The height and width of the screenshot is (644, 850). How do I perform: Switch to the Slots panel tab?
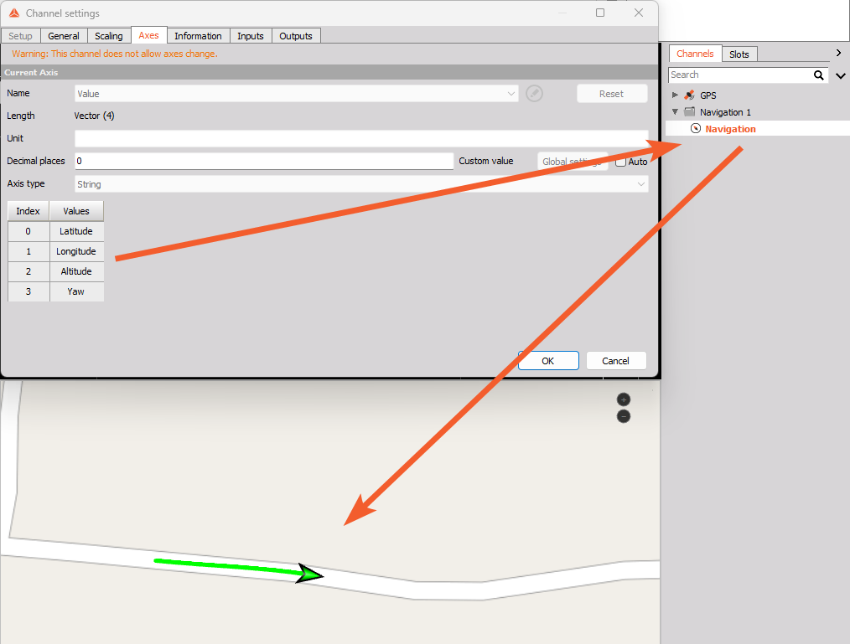click(739, 54)
